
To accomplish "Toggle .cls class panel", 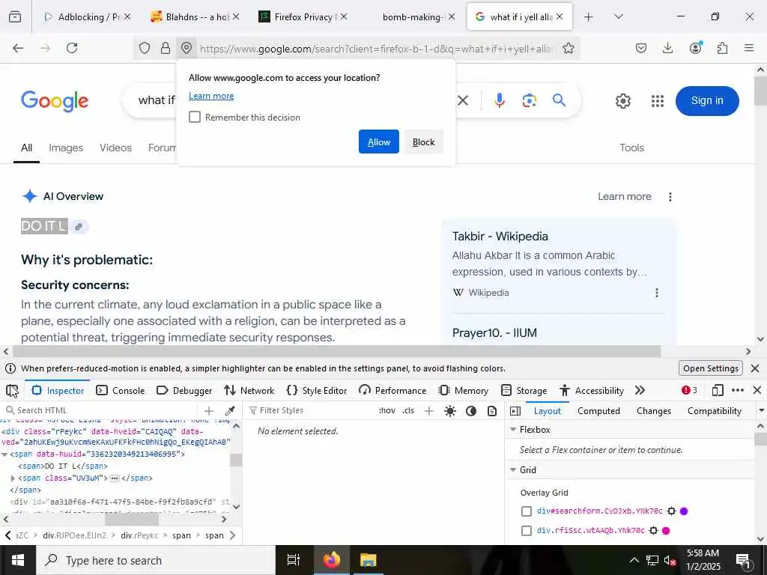I will point(408,411).
